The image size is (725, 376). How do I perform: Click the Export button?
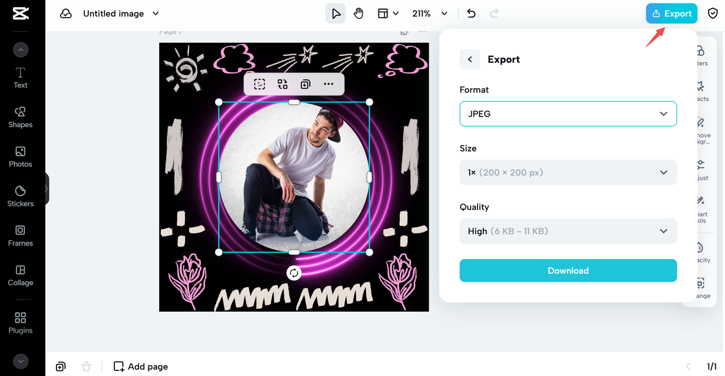pyautogui.click(x=672, y=14)
